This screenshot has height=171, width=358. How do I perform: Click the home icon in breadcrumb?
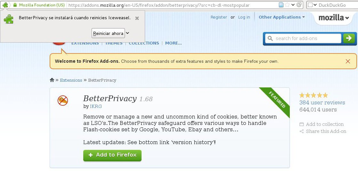click(x=52, y=80)
